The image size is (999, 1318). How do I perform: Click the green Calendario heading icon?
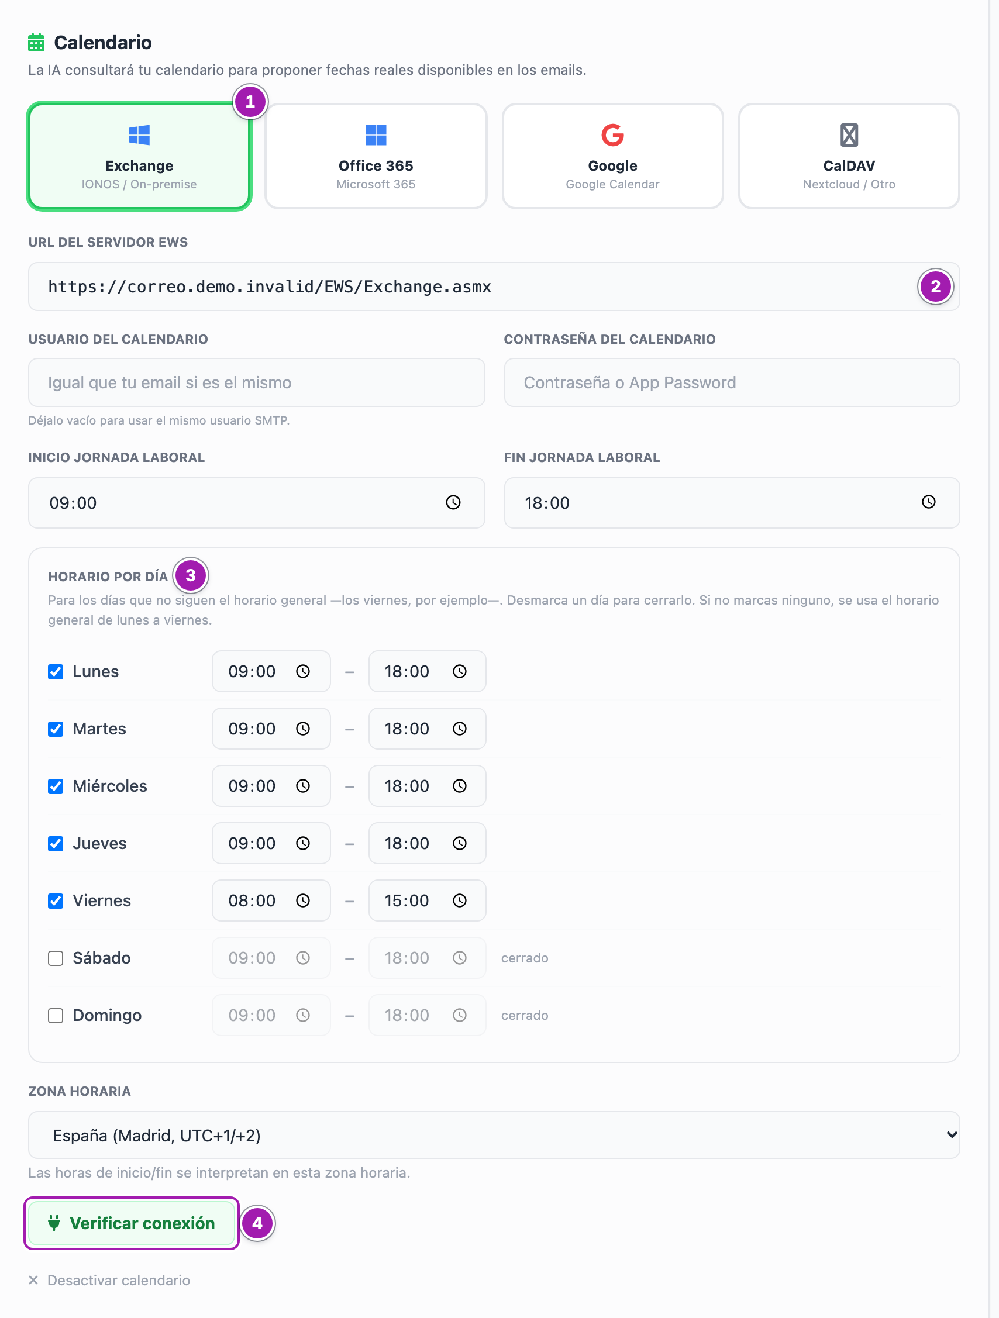click(x=36, y=42)
